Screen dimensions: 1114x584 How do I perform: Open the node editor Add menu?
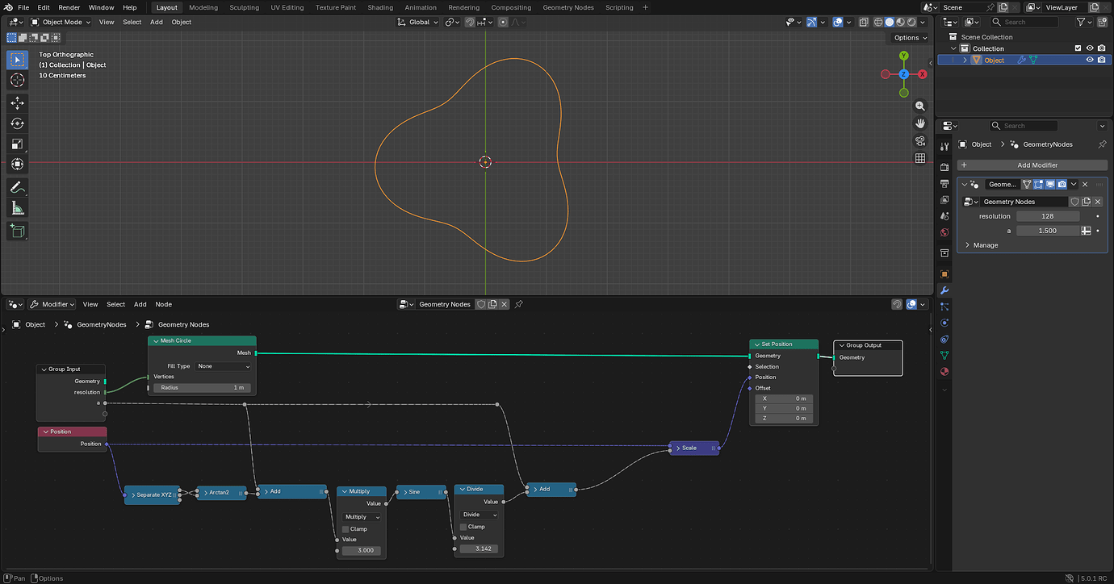tap(140, 304)
